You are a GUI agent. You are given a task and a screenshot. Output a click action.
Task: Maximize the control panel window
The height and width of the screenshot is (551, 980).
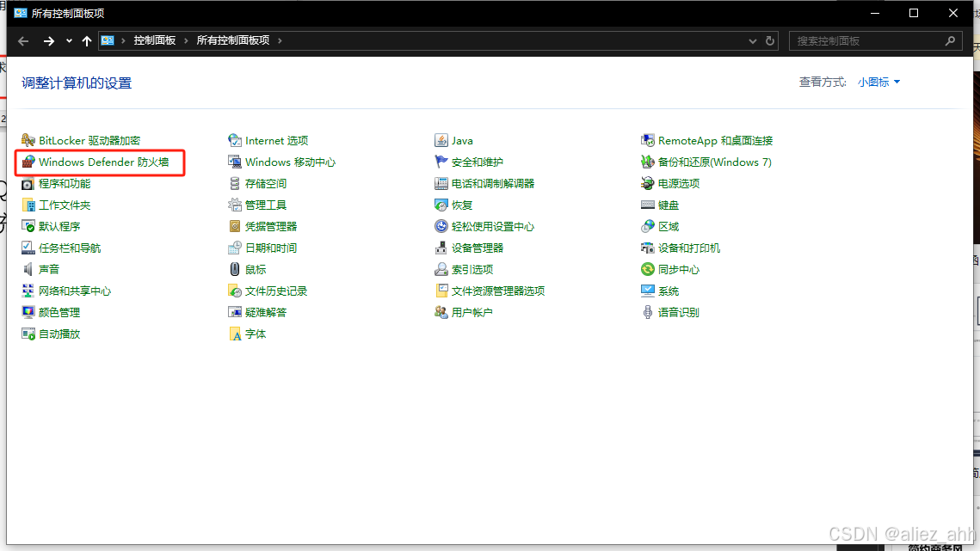pos(914,13)
